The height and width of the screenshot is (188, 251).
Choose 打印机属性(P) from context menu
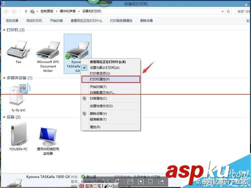pyautogui.click(x=110, y=79)
